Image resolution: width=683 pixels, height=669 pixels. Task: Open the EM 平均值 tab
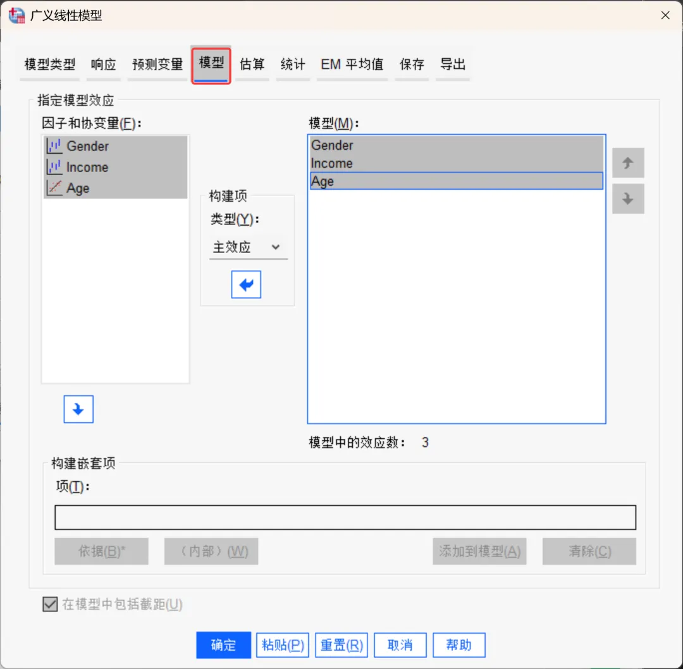[x=352, y=64]
